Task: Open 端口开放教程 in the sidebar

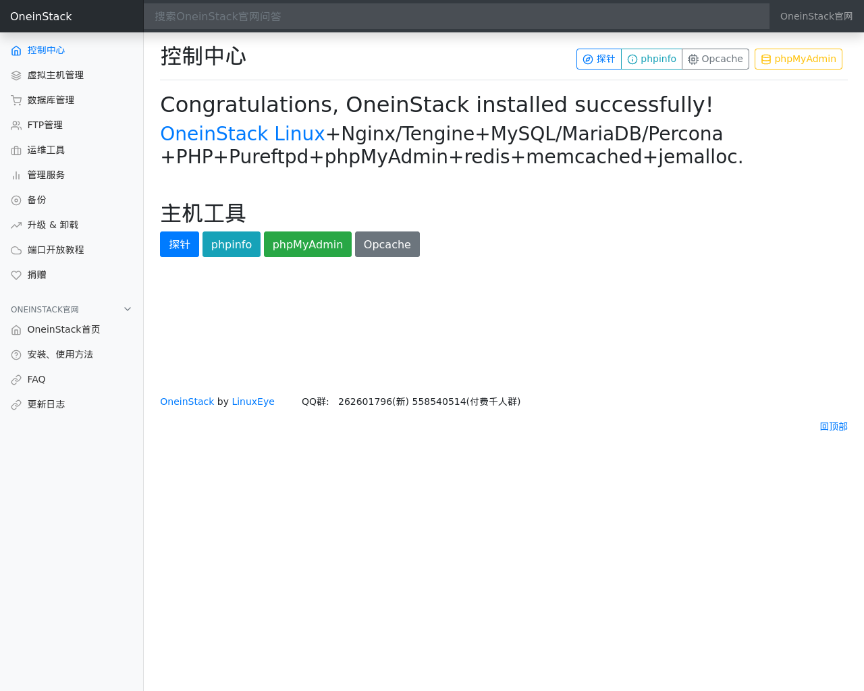Action: click(72, 250)
